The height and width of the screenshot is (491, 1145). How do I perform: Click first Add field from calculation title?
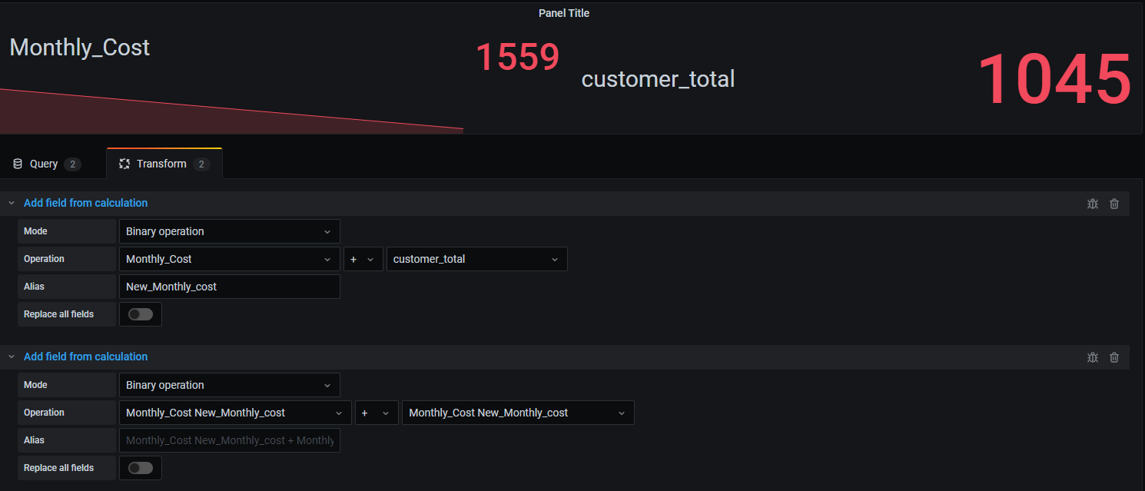click(x=85, y=204)
